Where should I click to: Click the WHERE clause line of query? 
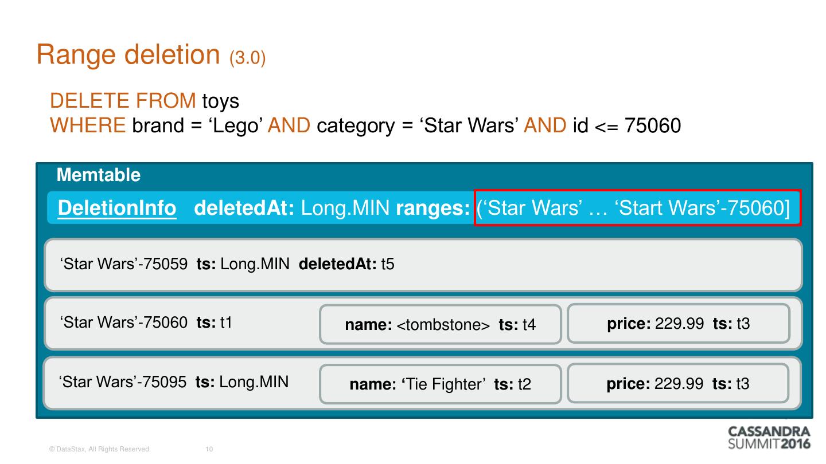pos(365,125)
